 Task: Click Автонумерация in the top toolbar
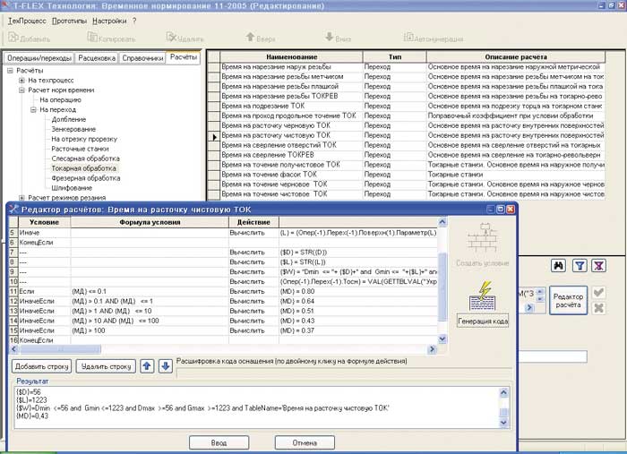click(432, 39)
